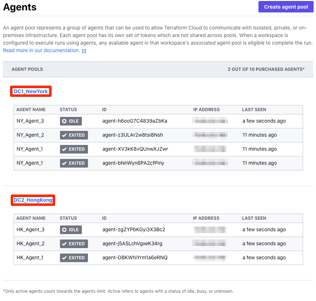The height and width of the screenshot is (301, 316).
Task: Click STATUS column header in DC2_HongKong table
Action: (68, 218)
